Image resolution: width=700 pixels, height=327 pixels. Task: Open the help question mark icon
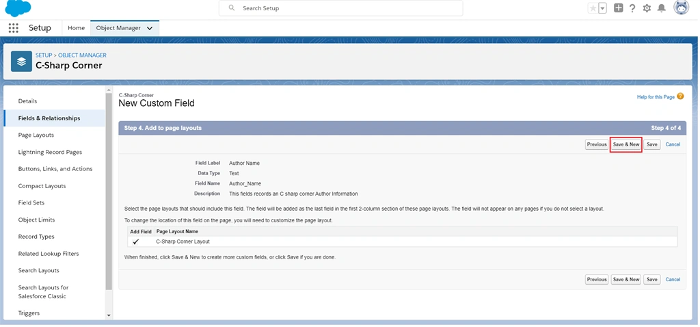tap(632, 8)
